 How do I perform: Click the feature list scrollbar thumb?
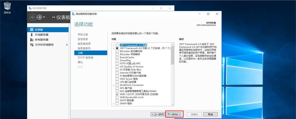tap(172, 55)
